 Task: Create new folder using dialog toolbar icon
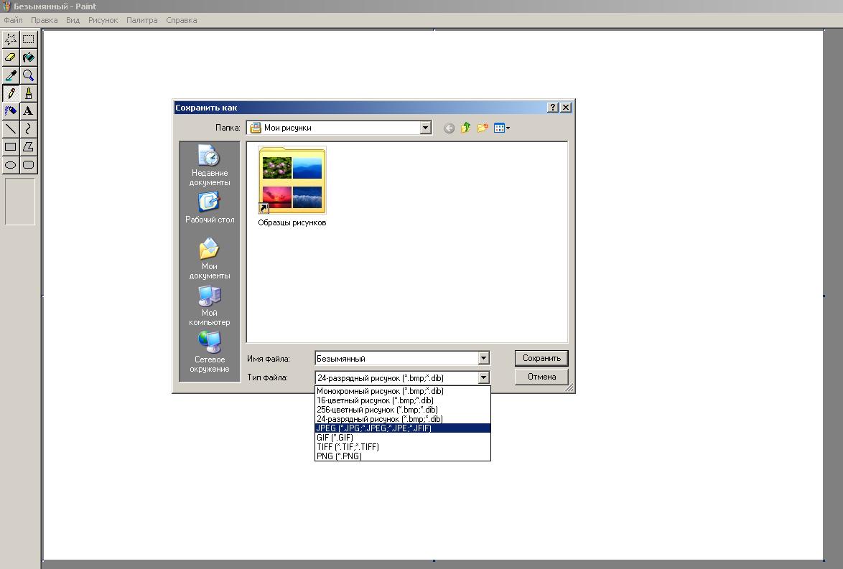pyautogui.click(x=483, y=128)
